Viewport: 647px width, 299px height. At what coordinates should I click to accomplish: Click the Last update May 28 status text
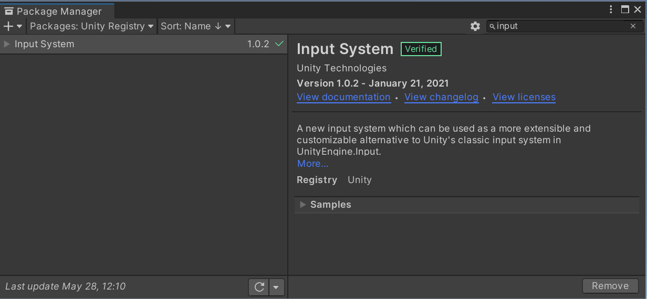pos(66,286)
